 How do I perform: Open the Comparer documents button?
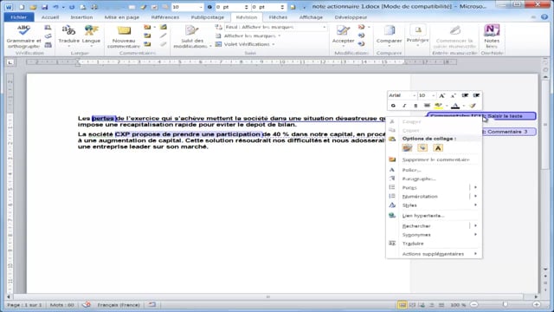pyautogui.click(x=389, y=36)
